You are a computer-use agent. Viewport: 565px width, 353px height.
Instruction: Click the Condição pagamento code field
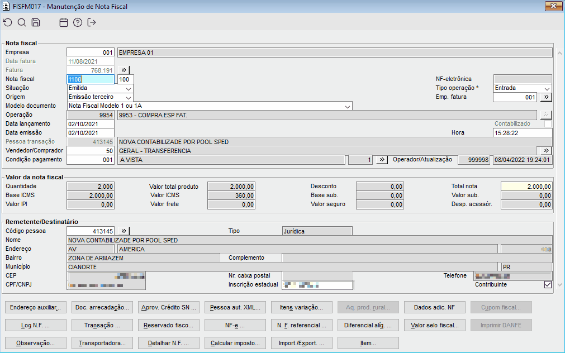[91, 160]
